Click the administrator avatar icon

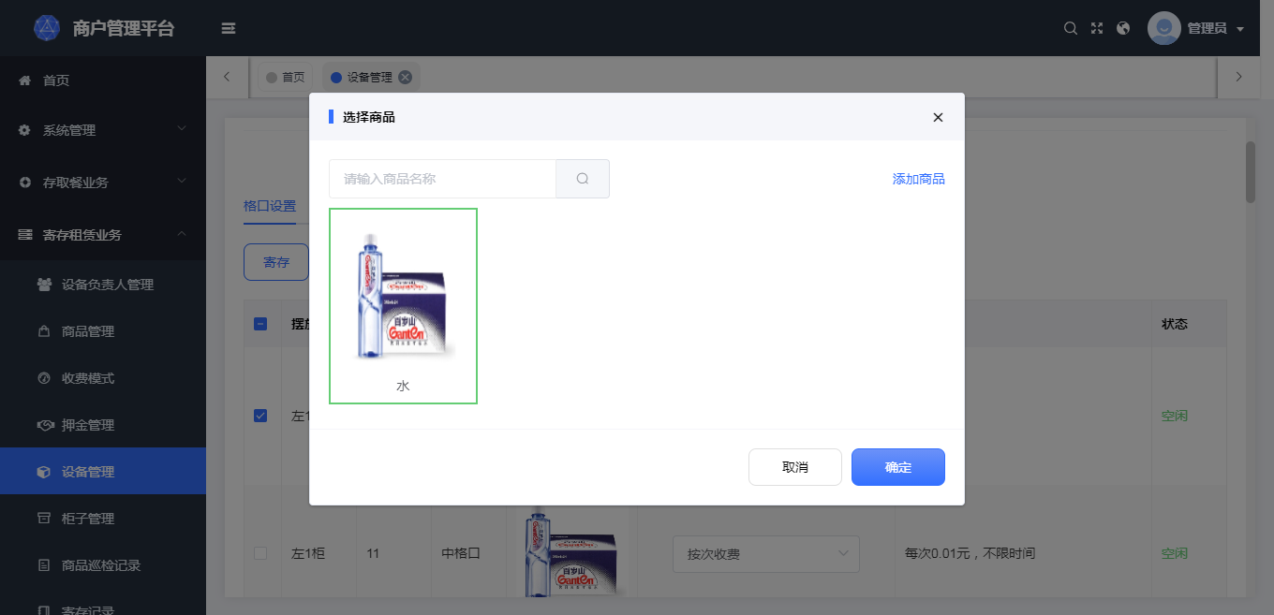[x=1164, y=28]
